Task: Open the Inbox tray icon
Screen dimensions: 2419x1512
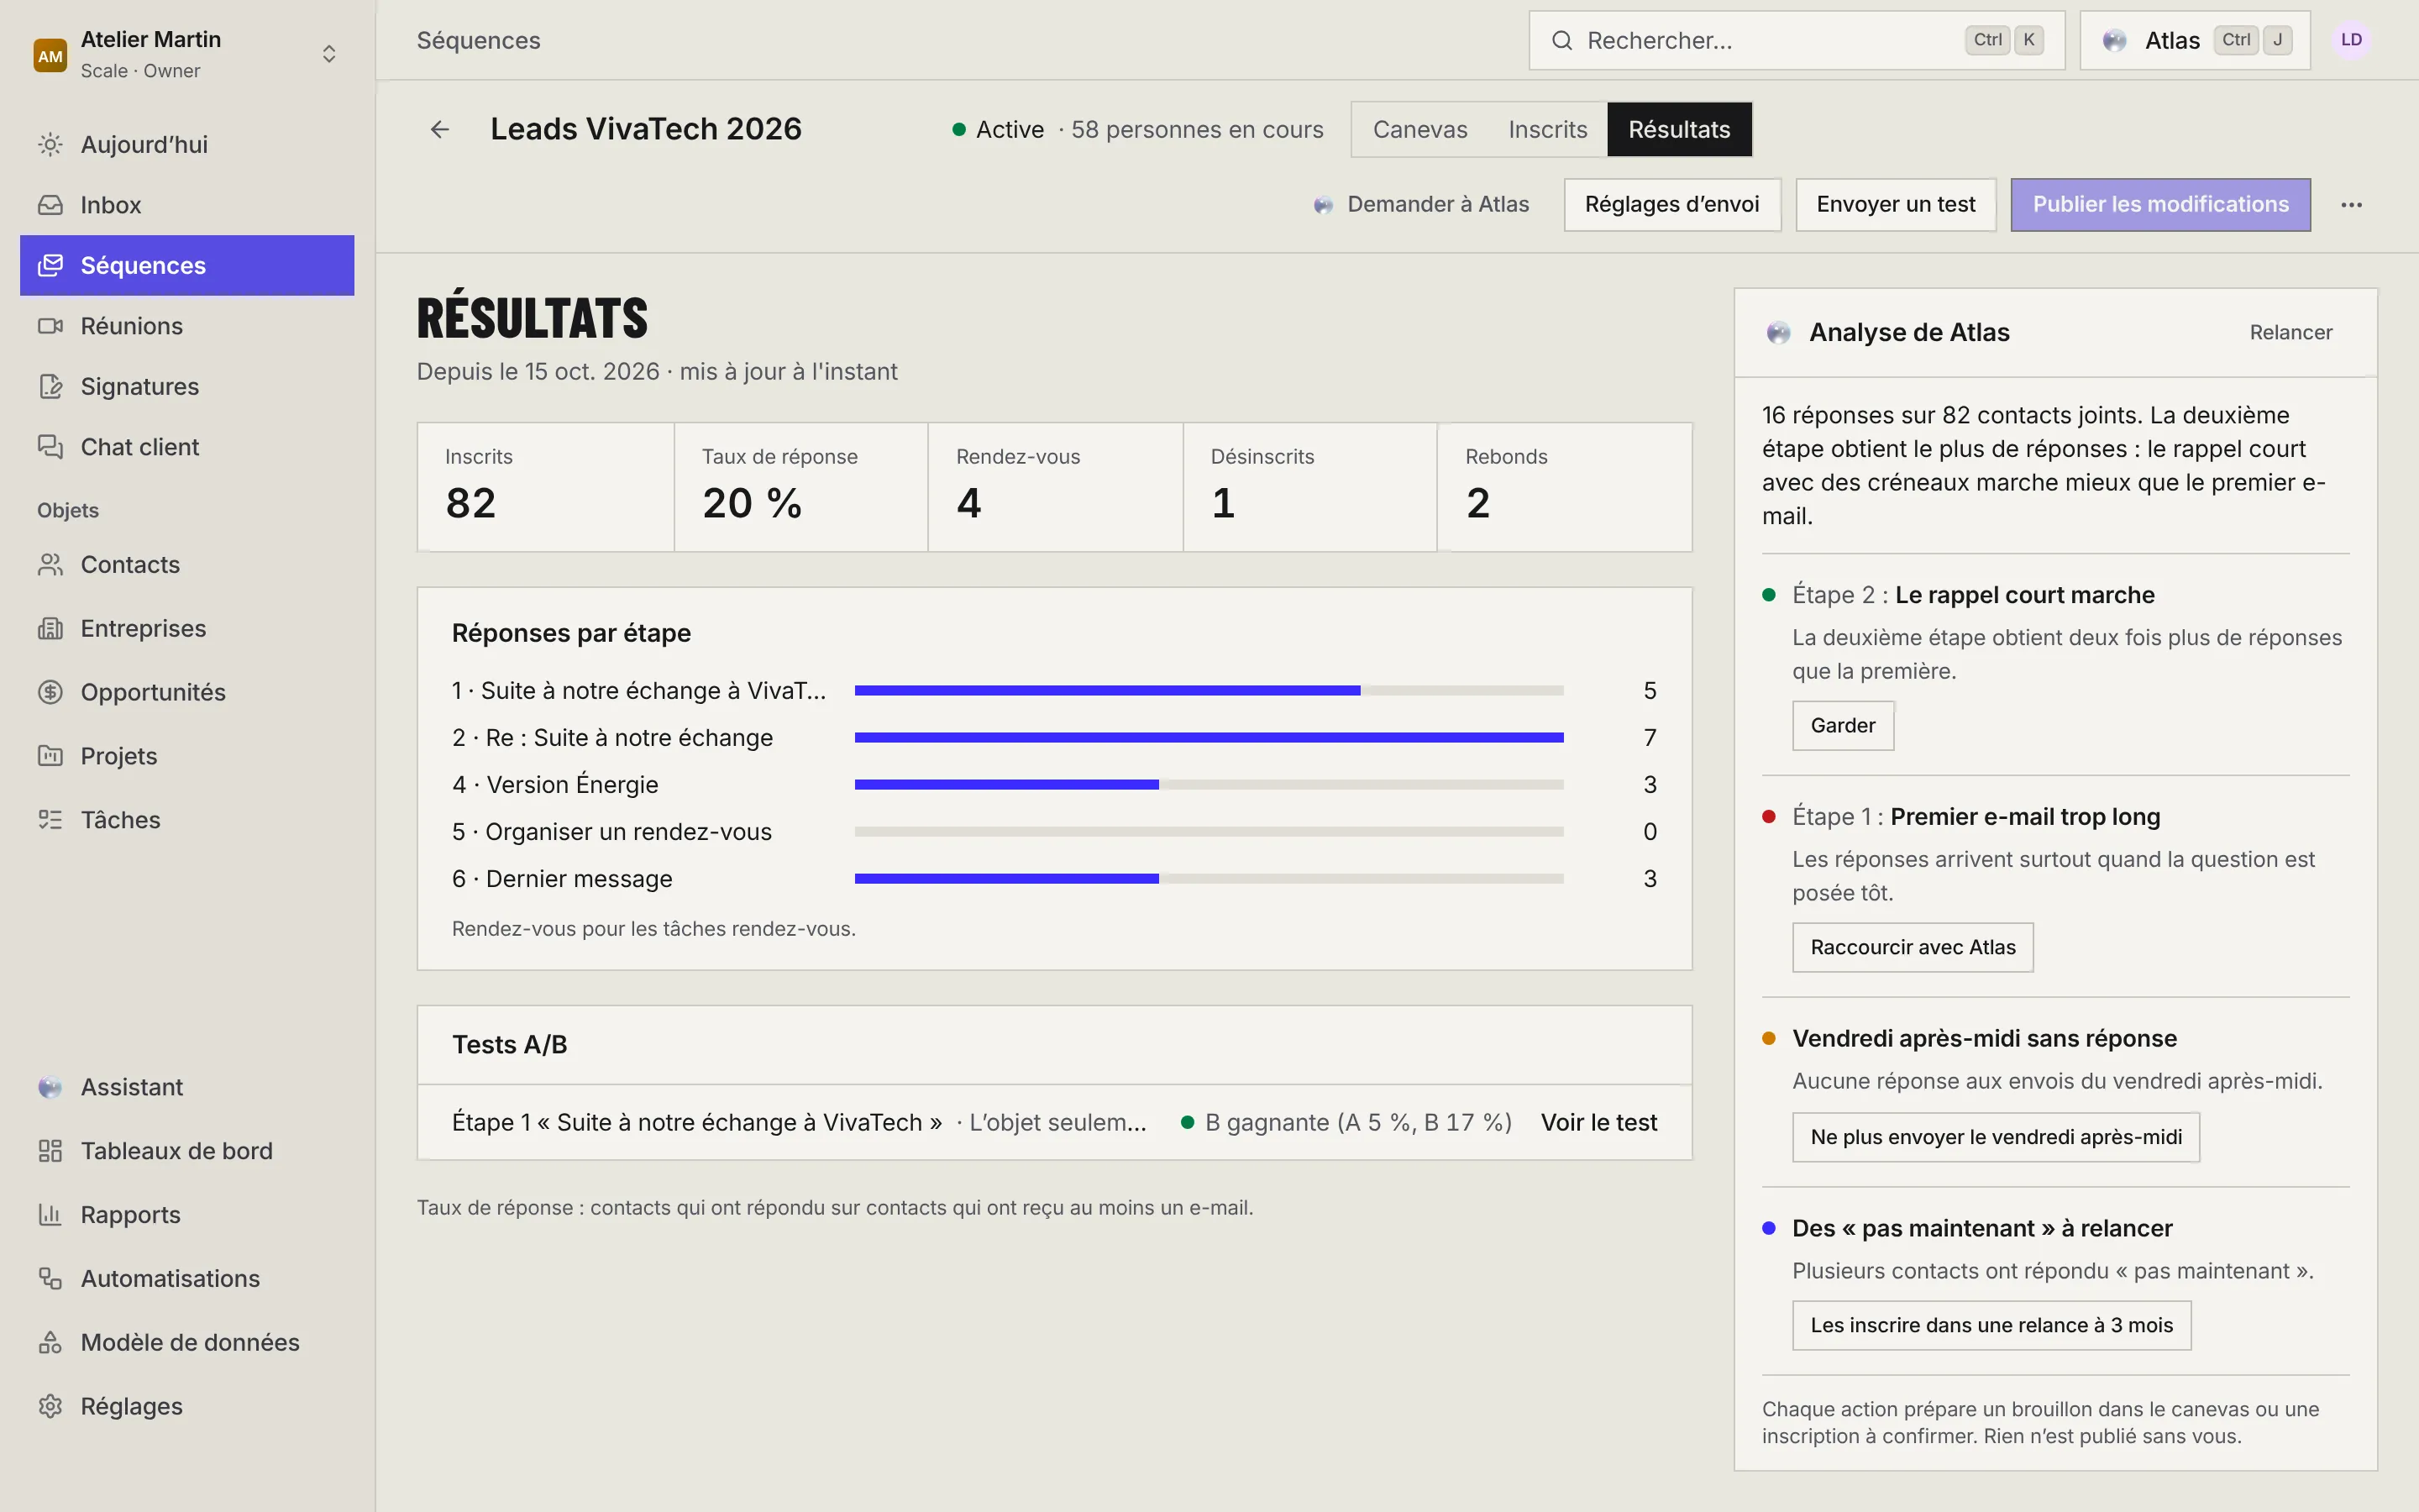Action: (50, 205)
